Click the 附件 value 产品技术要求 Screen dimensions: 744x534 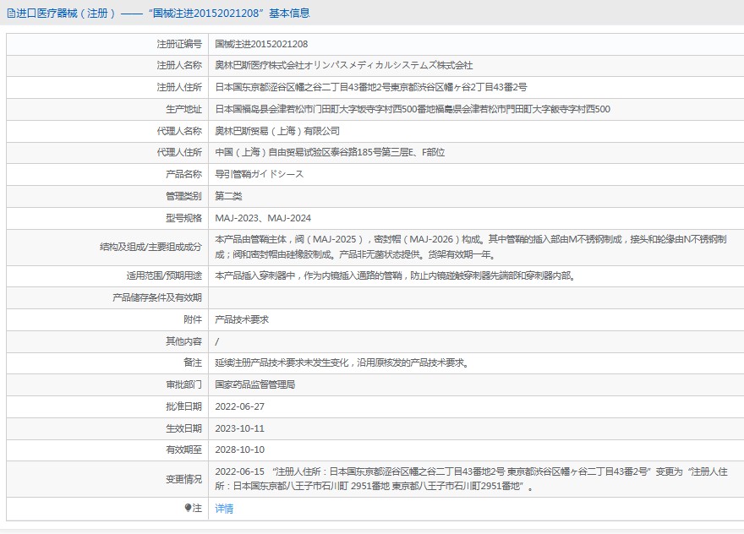242,319
